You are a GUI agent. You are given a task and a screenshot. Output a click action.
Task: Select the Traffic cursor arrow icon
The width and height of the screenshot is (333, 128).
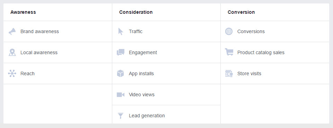click(x=121, y=31)
